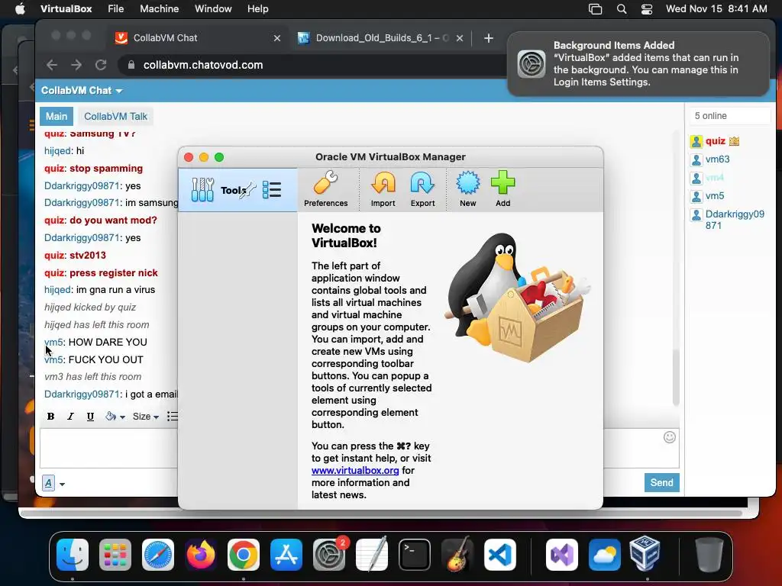Reload the collabvm.chatovod.com page

pyautogui.click(x=101, y=65)
